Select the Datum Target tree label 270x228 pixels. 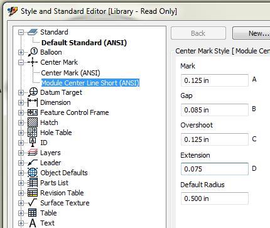coord(61,92)
